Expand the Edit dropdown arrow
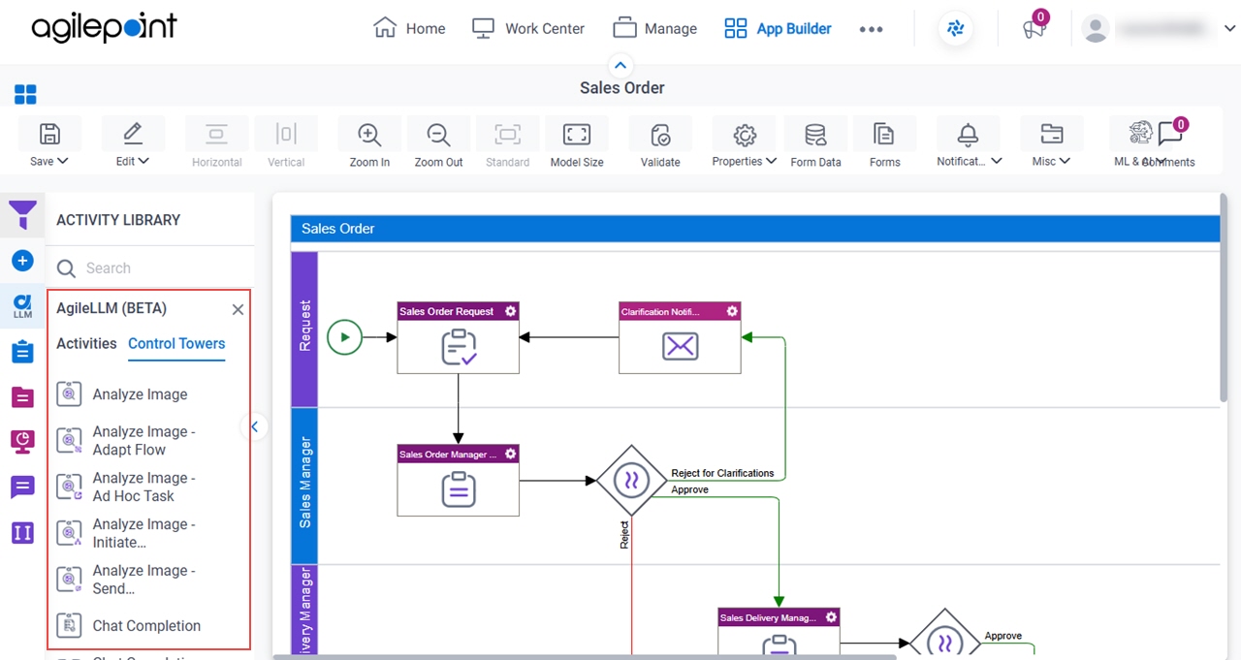 143,162
